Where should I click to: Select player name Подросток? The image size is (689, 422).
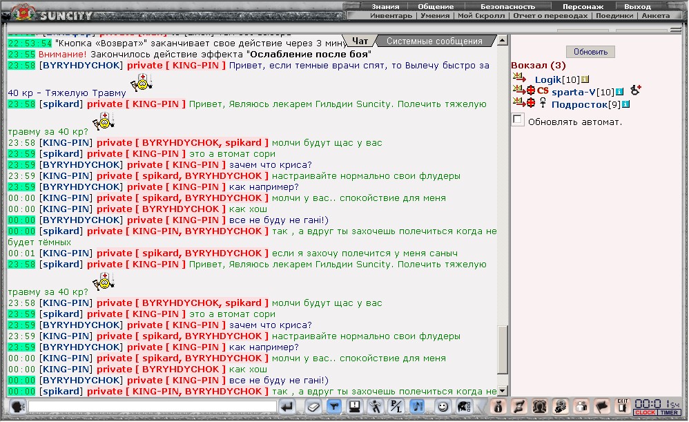(580, 104)
